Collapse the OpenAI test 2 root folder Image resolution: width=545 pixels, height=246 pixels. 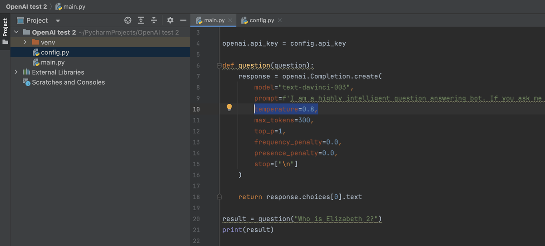[17, 32]
